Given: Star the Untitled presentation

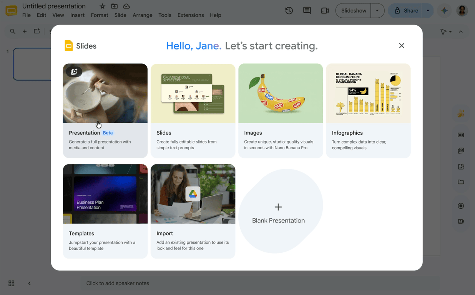Looking at the screenshot, I should coord(102,6).
